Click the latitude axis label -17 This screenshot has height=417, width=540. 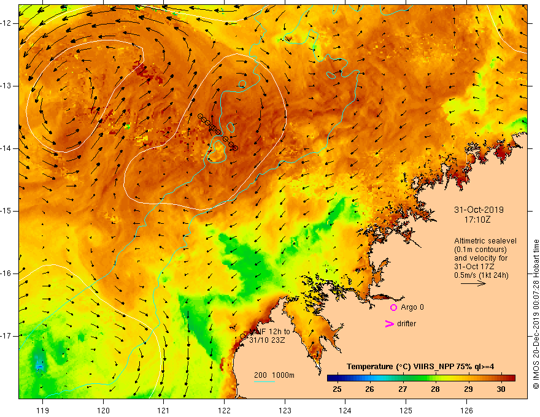6,336
